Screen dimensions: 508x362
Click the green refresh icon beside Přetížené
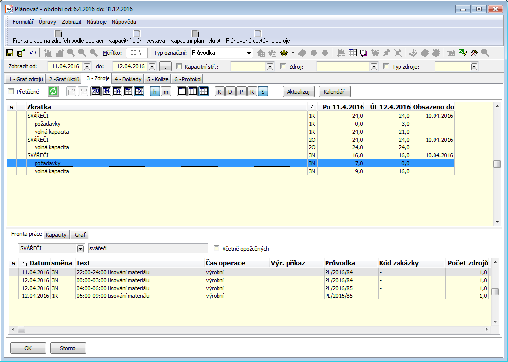click(53, 91)
